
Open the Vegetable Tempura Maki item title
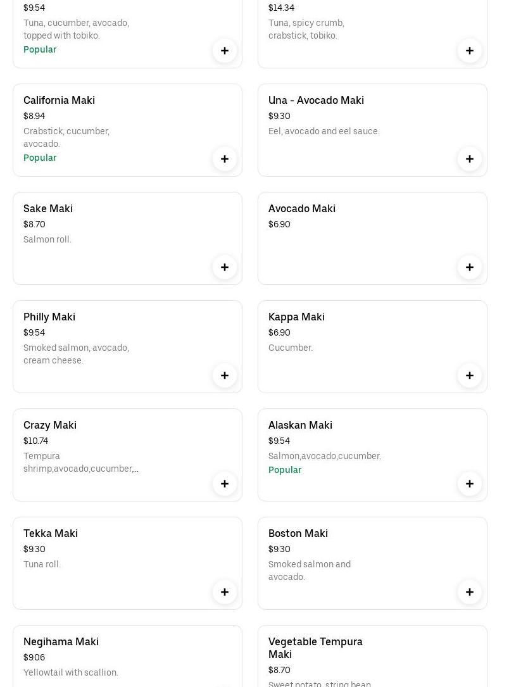(315, 648)
